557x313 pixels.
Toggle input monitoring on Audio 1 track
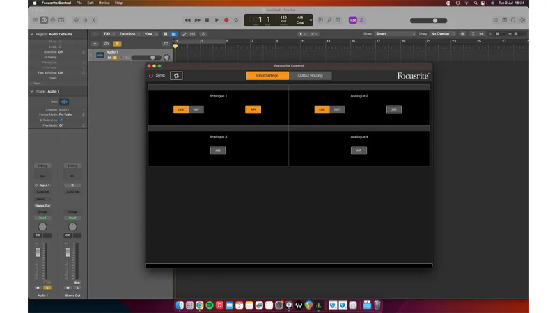127,58
